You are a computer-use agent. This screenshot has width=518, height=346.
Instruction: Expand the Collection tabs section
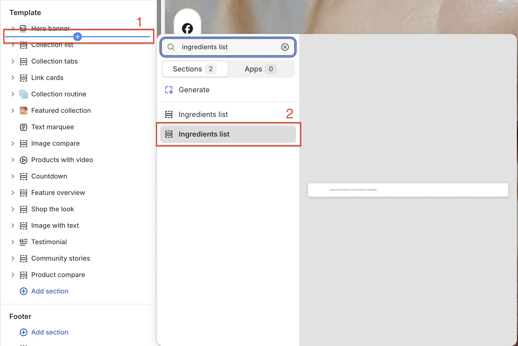13,61
